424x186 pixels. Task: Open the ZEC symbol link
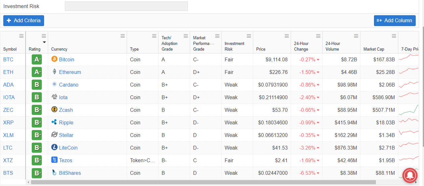8,110
